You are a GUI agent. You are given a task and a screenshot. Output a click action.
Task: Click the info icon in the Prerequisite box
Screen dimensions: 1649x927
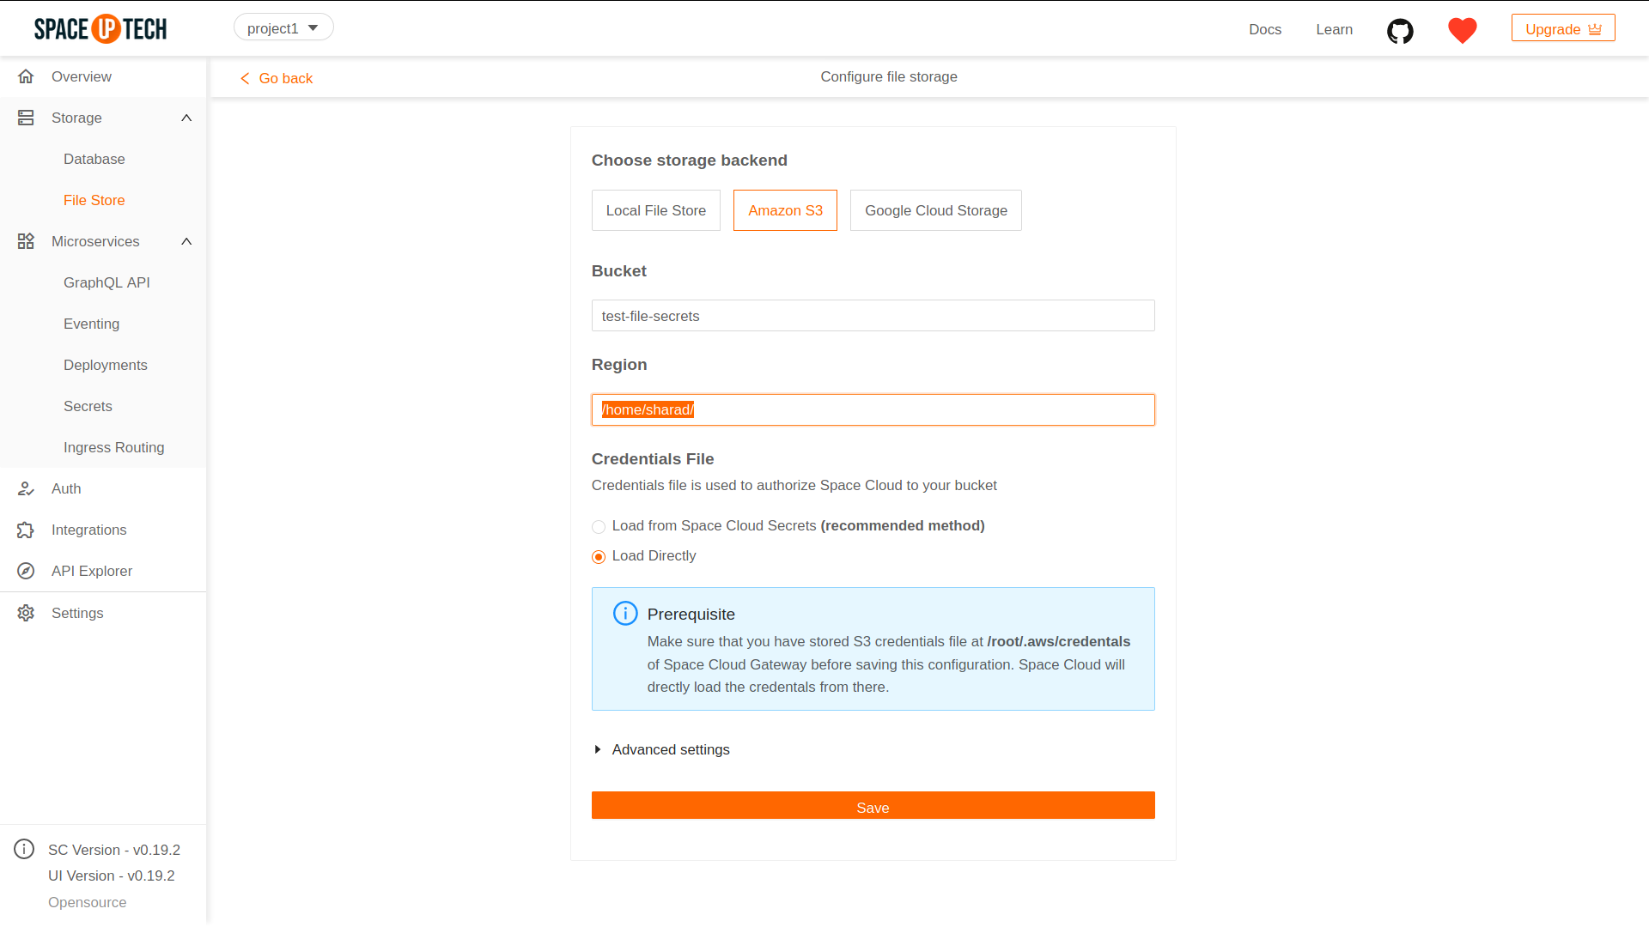625,613
